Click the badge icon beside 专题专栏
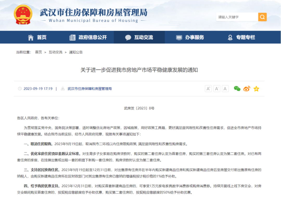This screenshot has width=281, height=197. (230, 37)
